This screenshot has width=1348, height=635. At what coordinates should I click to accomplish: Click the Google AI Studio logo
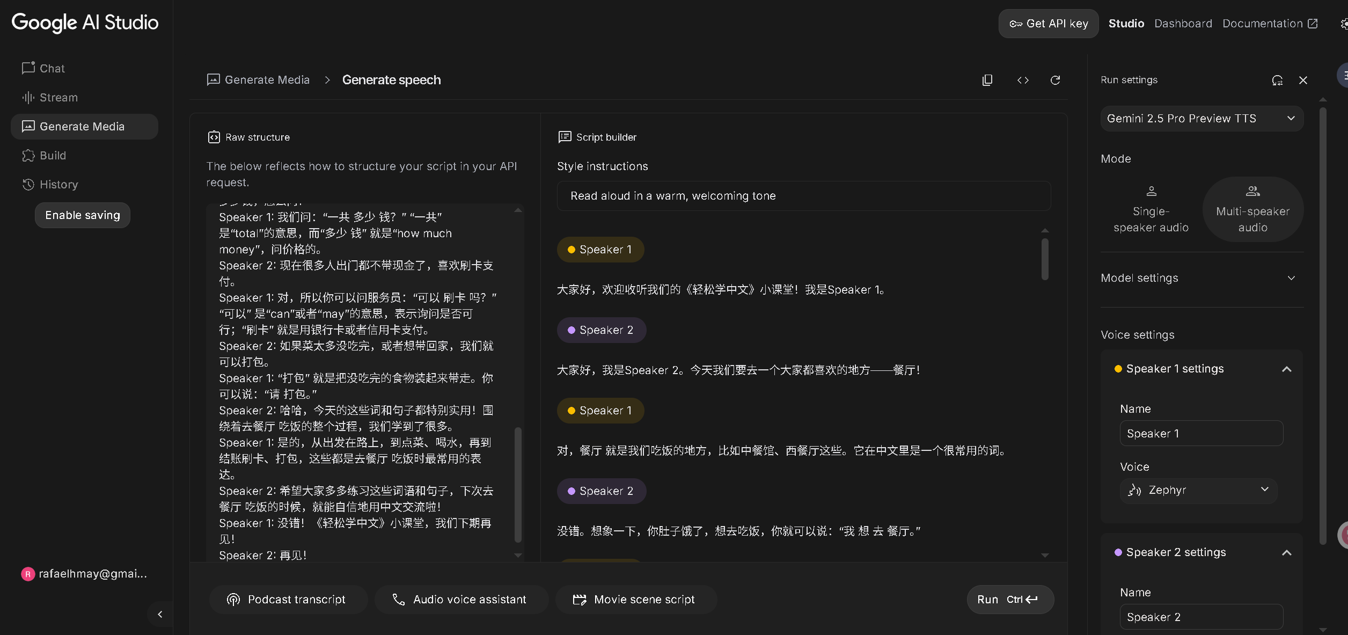click(x=85, y=23)
